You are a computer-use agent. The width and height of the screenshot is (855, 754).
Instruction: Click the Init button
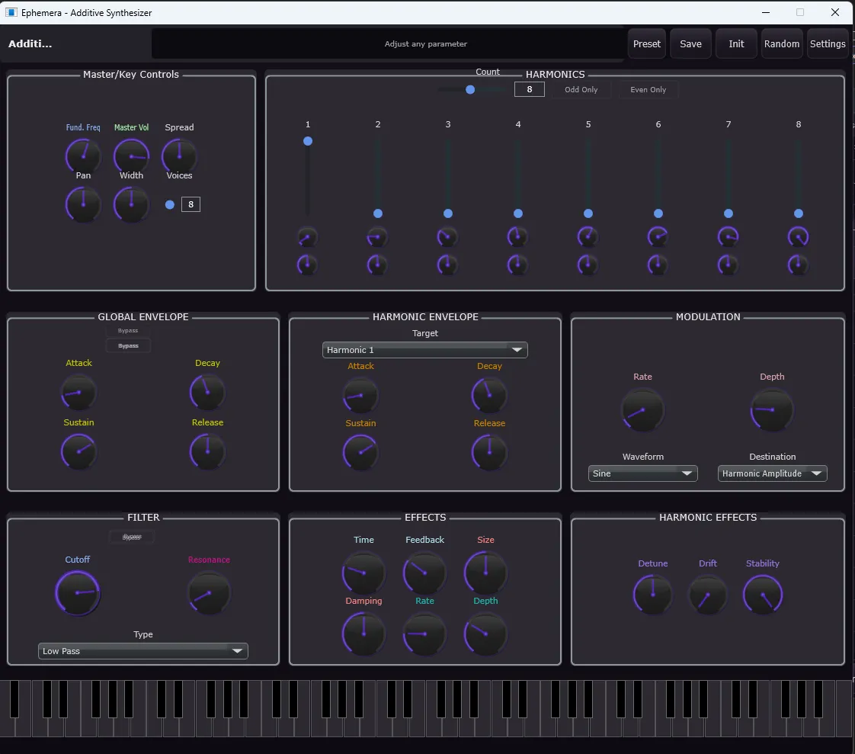click(736, 44)
